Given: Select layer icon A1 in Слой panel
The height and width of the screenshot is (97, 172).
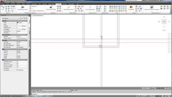Looking at the screenshot, I should click(x=110, y=11).
